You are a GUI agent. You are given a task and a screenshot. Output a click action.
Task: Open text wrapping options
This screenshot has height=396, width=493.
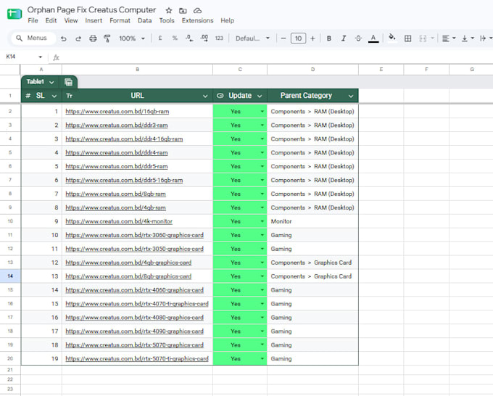tap(486, 38)
